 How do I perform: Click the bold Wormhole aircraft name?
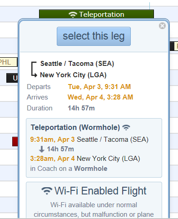91,169
